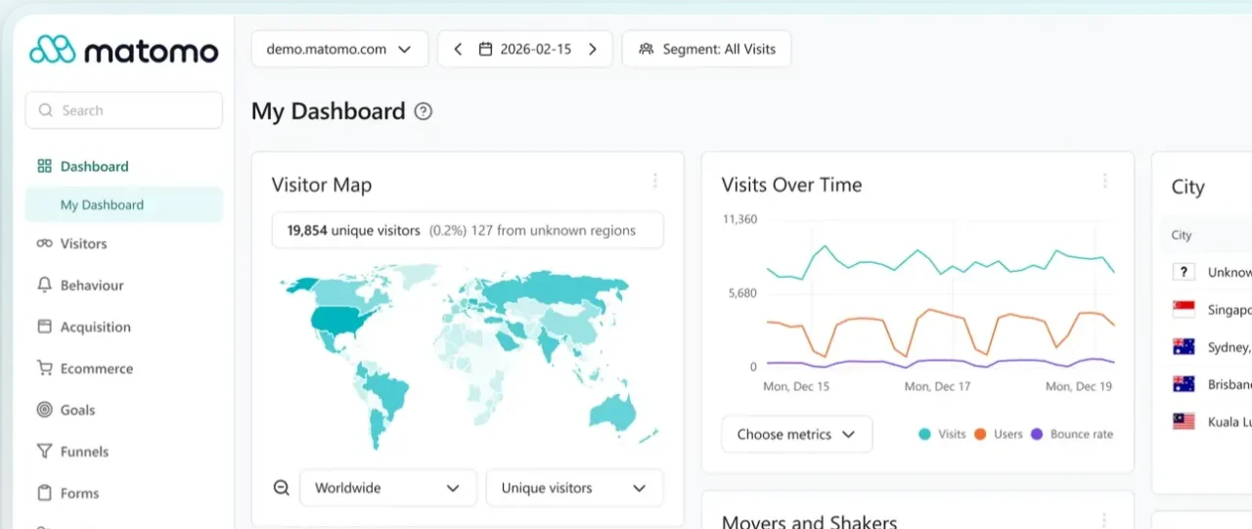Click the search magnifier icon
This screenshot has height=529, width=1252.
pyautogui.click(x=45, y=110)
